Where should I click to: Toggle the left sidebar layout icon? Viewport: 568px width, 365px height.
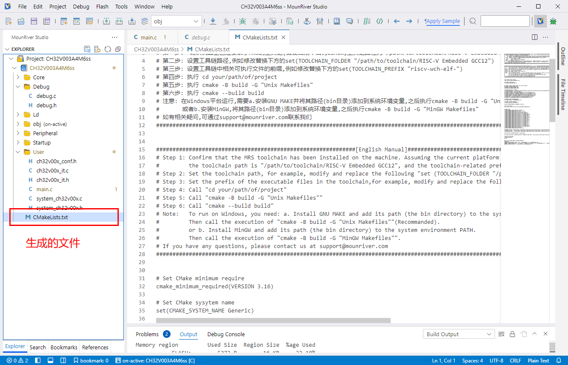tap(38, 361)
